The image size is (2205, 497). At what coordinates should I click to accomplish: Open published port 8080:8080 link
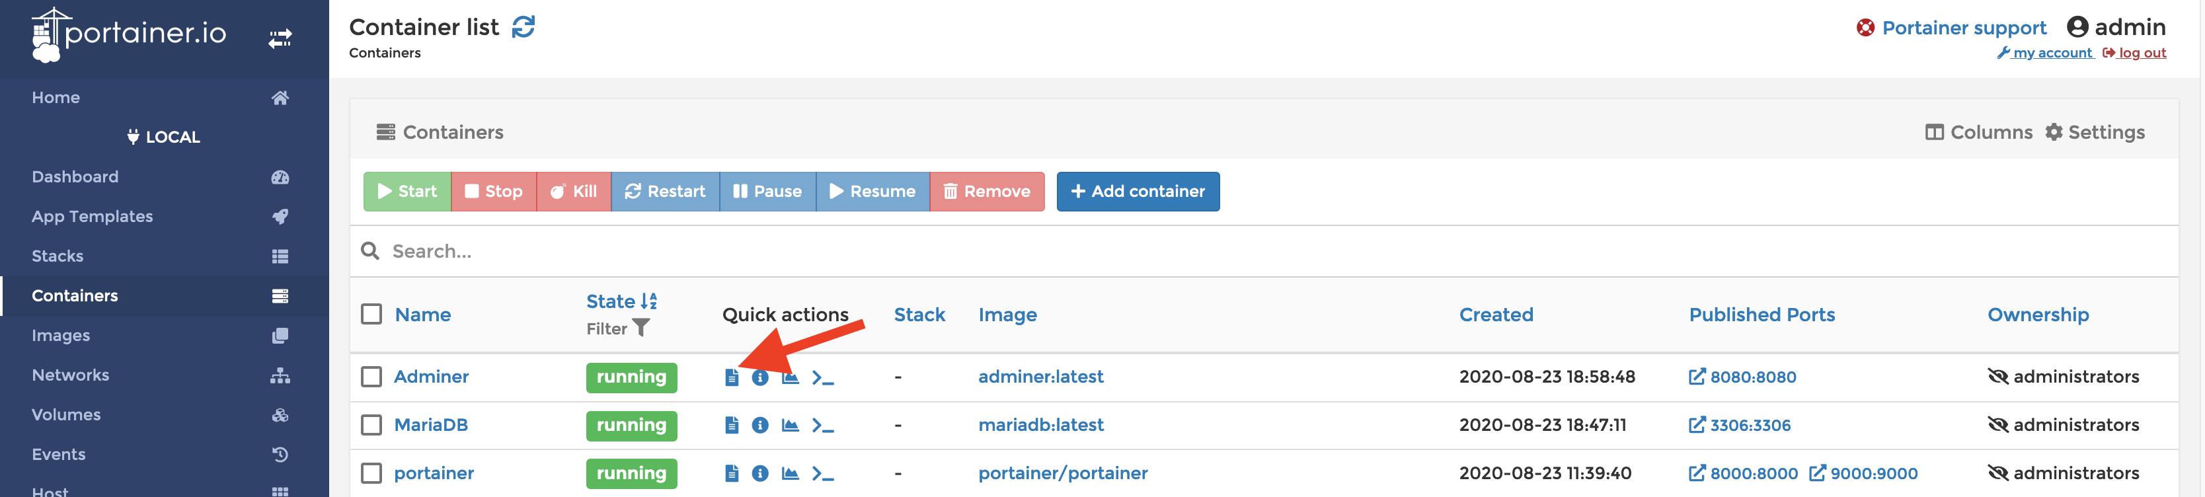tap(1742, 377)
